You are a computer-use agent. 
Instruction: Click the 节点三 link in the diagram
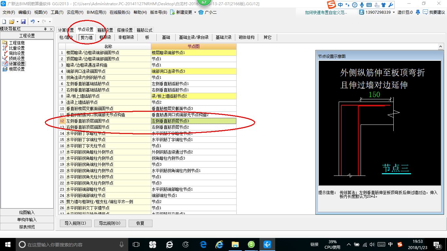click(x=396, y=168)
